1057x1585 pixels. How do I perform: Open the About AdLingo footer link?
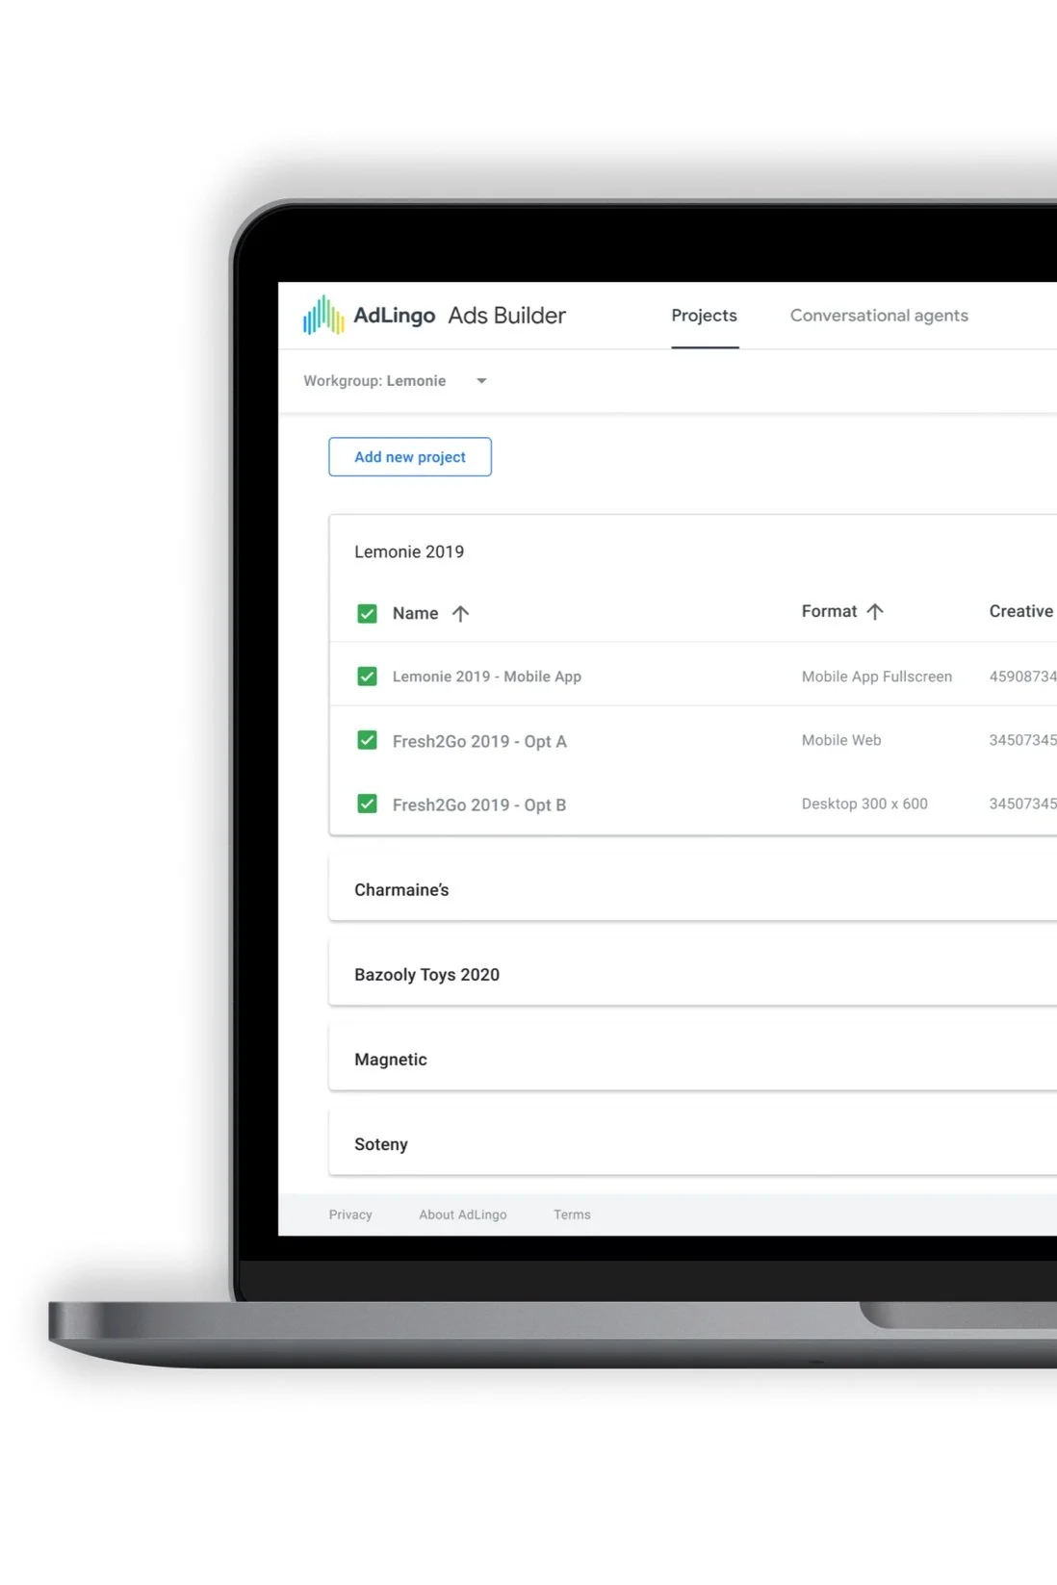click(463, 1214)
